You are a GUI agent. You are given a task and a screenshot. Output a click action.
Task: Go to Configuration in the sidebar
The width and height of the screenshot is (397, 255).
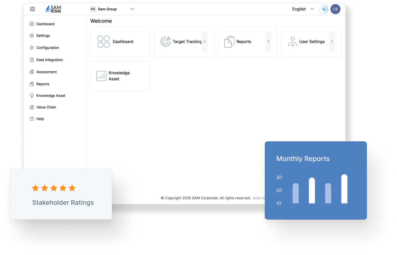(x=48, y=48)
